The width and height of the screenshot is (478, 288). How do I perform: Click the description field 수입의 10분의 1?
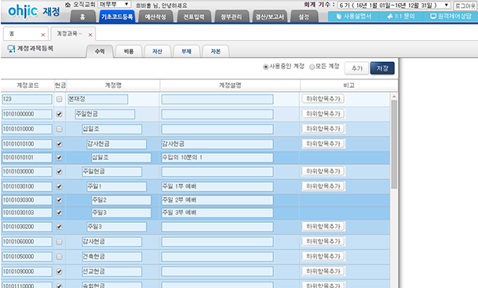coord(217,158)
